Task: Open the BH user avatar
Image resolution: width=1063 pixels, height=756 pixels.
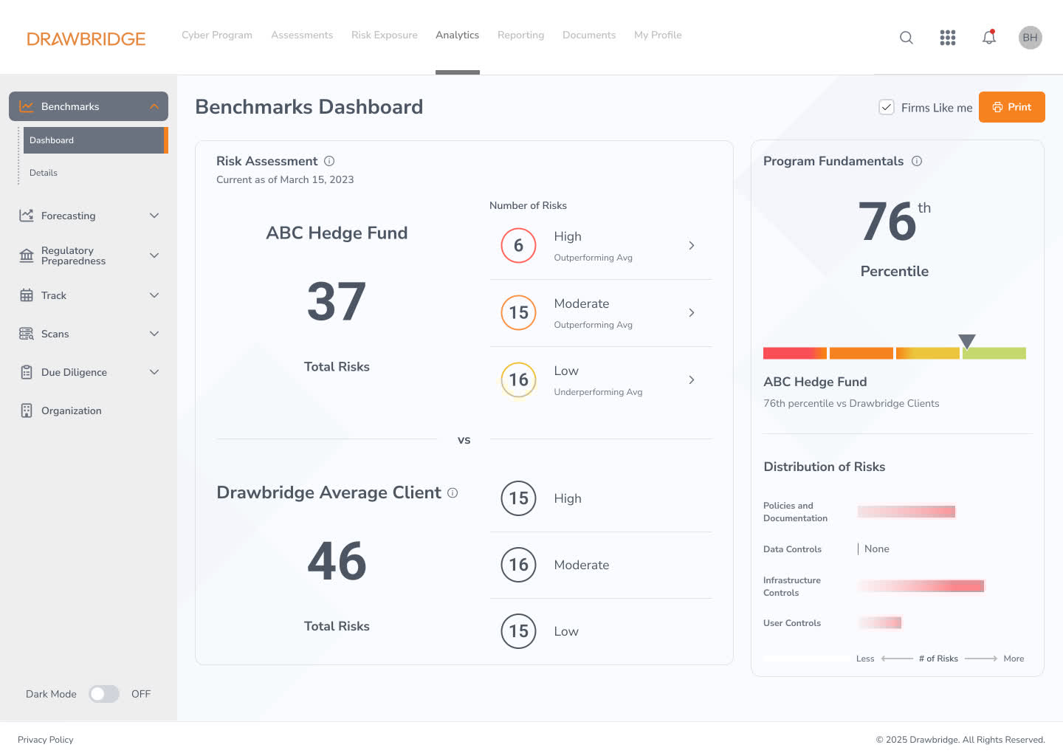Action: 1030,38
